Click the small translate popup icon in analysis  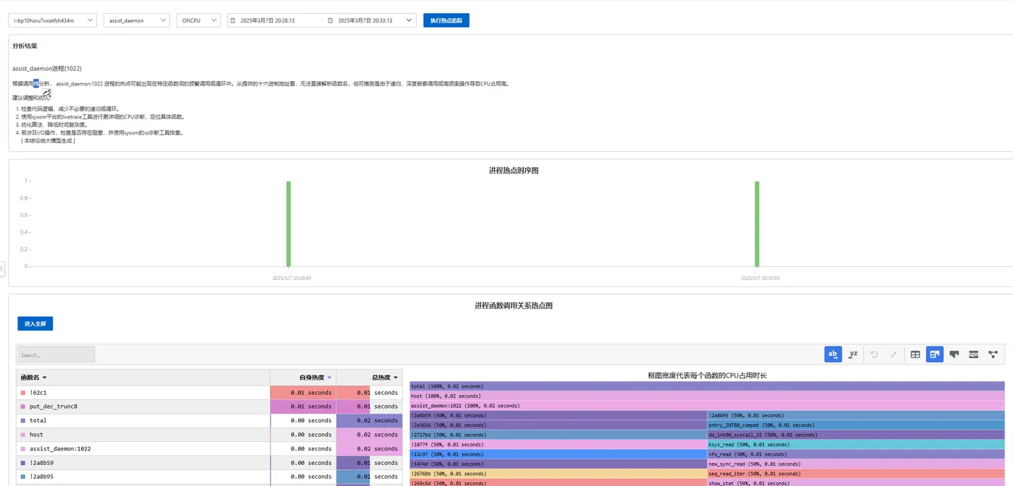pos(46,93)
